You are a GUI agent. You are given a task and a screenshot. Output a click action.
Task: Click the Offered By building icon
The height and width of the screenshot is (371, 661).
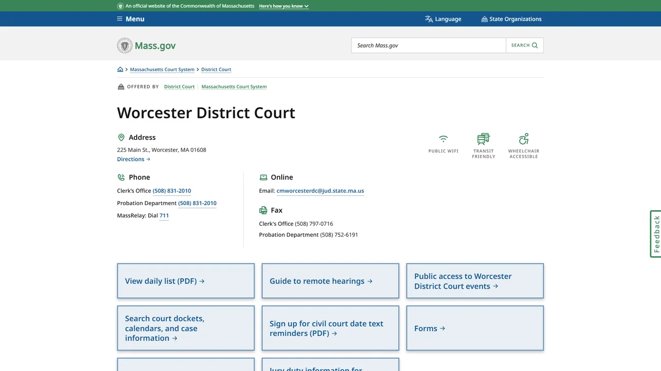point(121,87)
